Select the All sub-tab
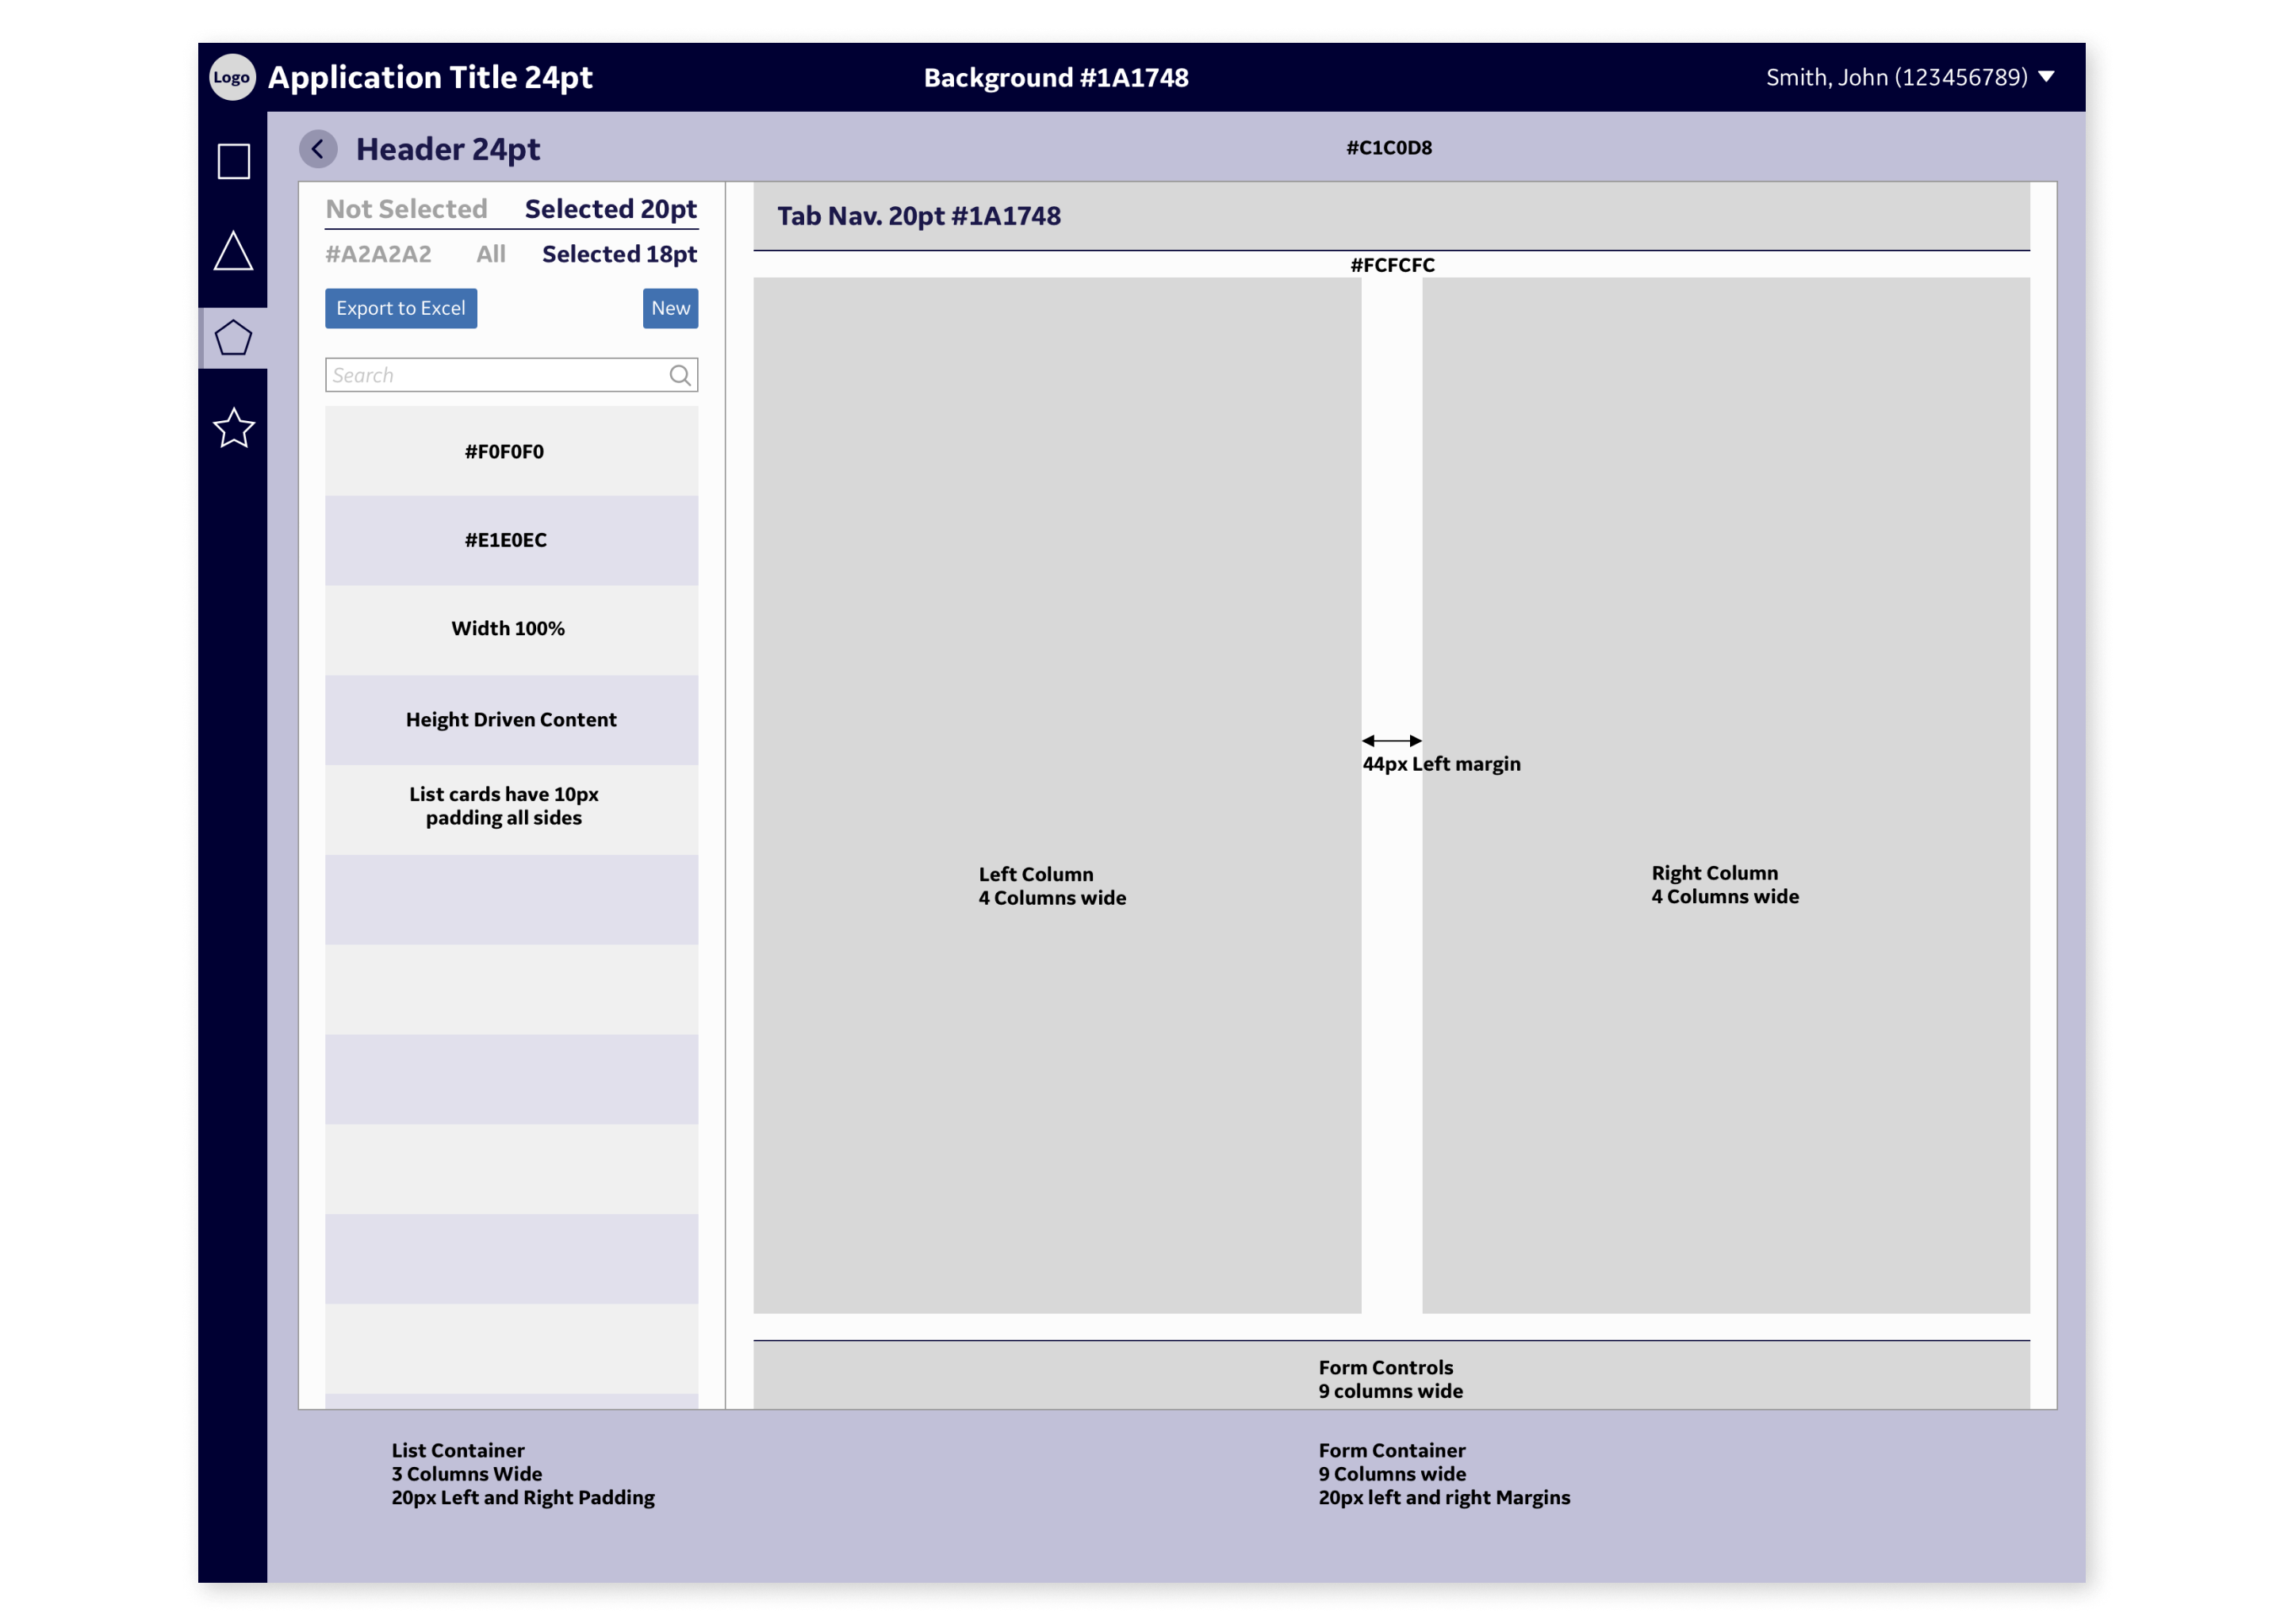 point(490,254)
